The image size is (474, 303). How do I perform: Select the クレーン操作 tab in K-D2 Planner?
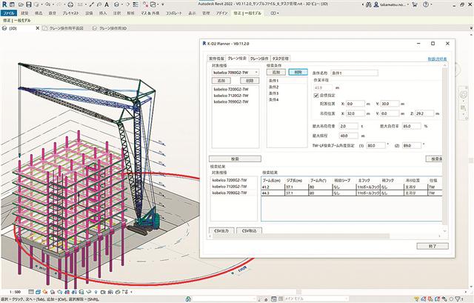tap(259, 59)
